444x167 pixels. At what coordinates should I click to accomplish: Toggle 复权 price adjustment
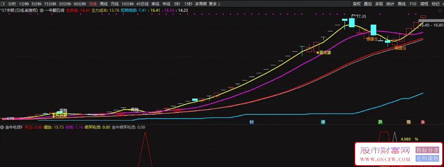[x=357, y=4]
